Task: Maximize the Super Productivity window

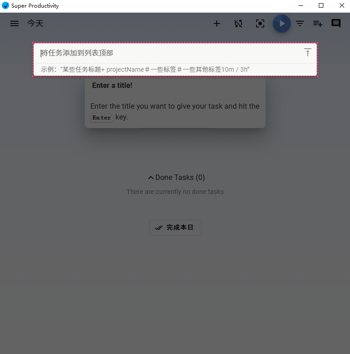Action: click(x=321, y=6)
